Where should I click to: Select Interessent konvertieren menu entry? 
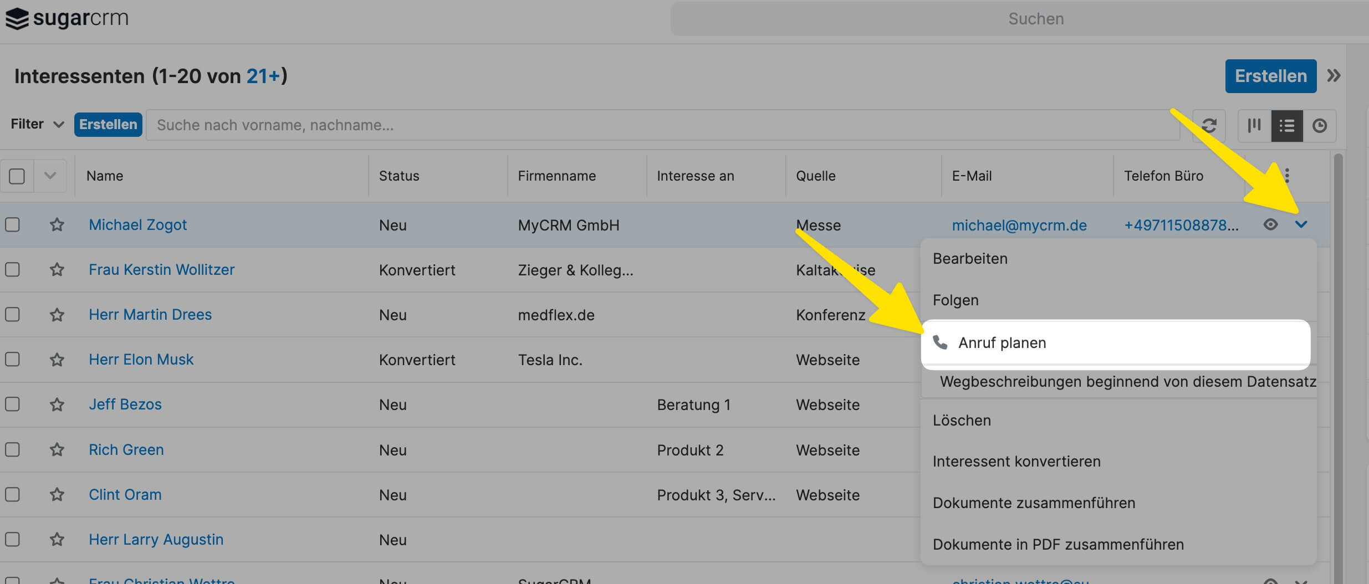1016,462
